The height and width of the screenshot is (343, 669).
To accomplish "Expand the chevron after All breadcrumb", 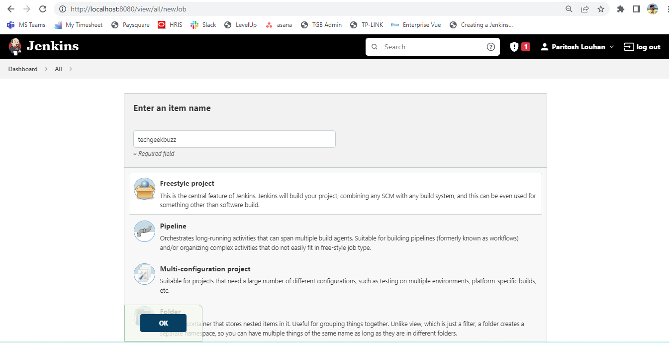I will coord(71,69).
